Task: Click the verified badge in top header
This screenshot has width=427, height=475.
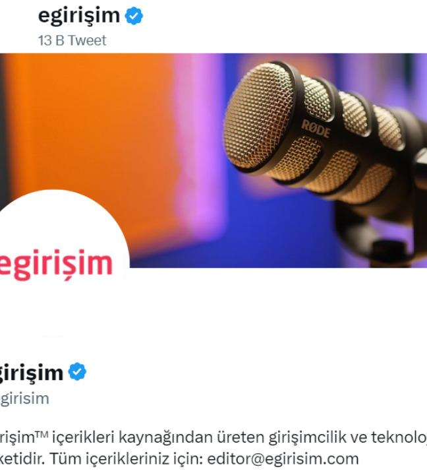Action: pyautogui.click(x=134, y=16)
